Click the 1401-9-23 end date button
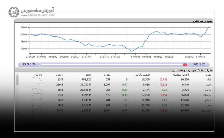Image resolution: width=224 pixels, height=138 pixels. [199, 65]
